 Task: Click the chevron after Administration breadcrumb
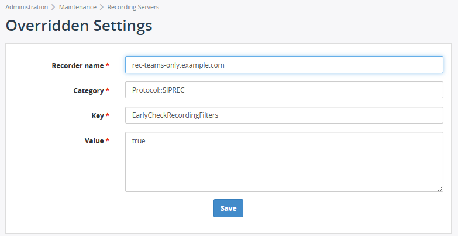[53, 7]
